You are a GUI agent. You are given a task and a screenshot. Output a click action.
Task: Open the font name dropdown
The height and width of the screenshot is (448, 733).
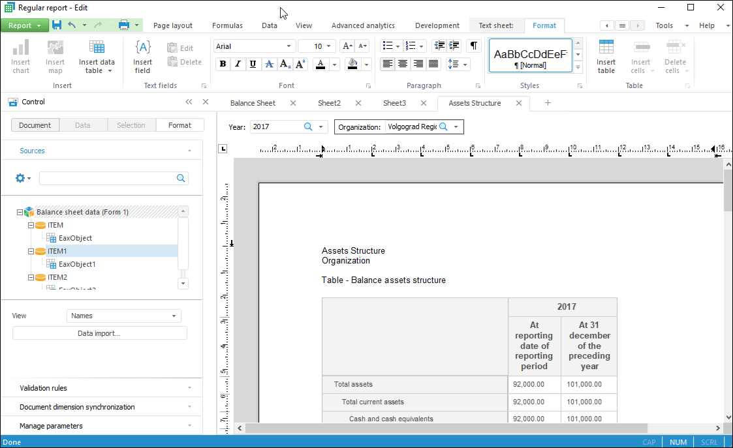pos(289,46)
